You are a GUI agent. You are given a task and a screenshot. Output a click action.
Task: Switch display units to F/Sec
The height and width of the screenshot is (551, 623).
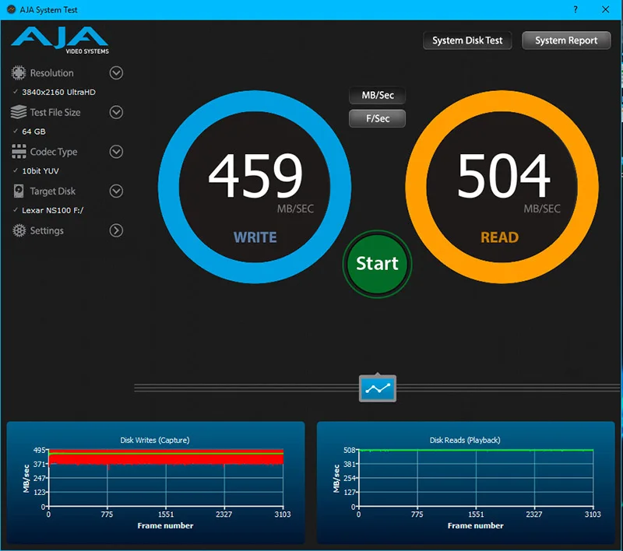pyautogui.click(x=378, y=118)
